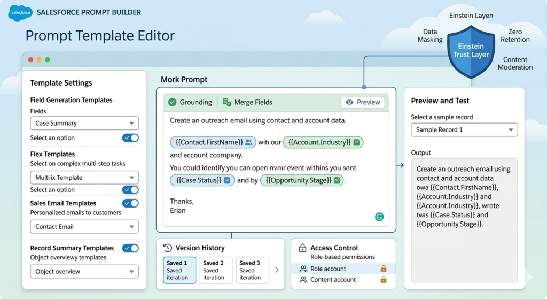Click green icon in Opportunity.Stage chip

[x=337, y=180]
